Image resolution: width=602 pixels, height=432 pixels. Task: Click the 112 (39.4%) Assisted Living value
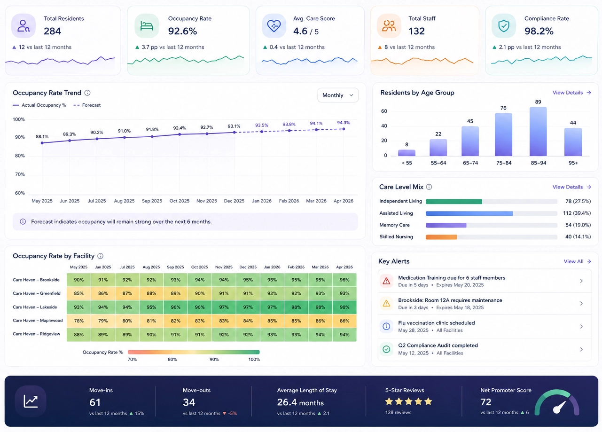[x=577, y=213]
